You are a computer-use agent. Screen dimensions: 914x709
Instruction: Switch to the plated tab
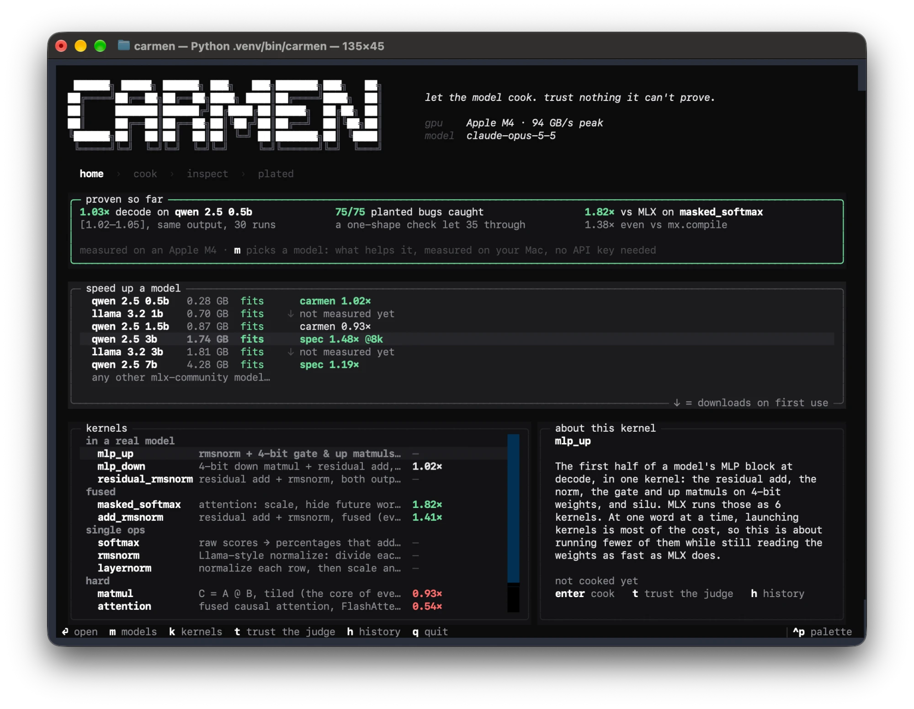click(x=276, y=174)
